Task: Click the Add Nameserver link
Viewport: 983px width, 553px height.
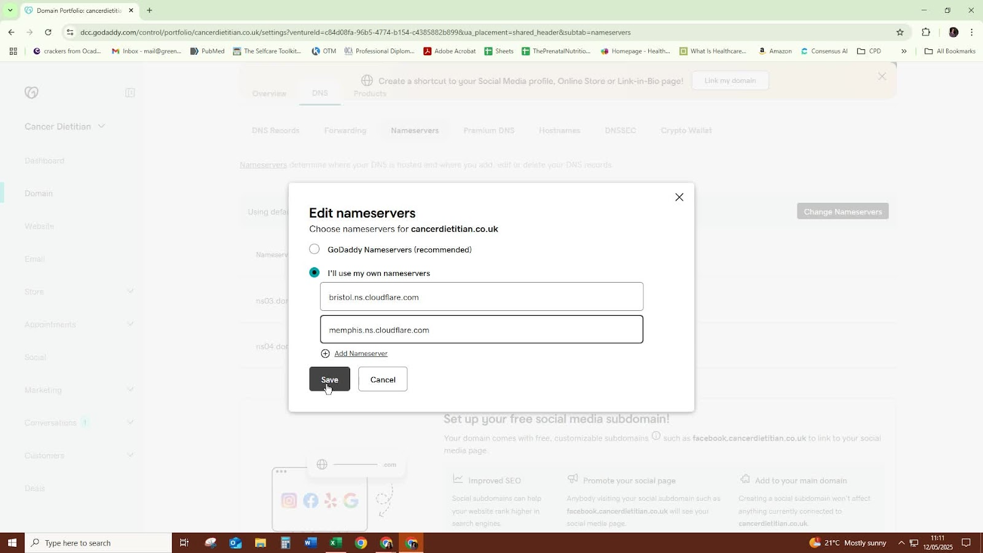Action: pyautogui.click(x=361, y=353)
